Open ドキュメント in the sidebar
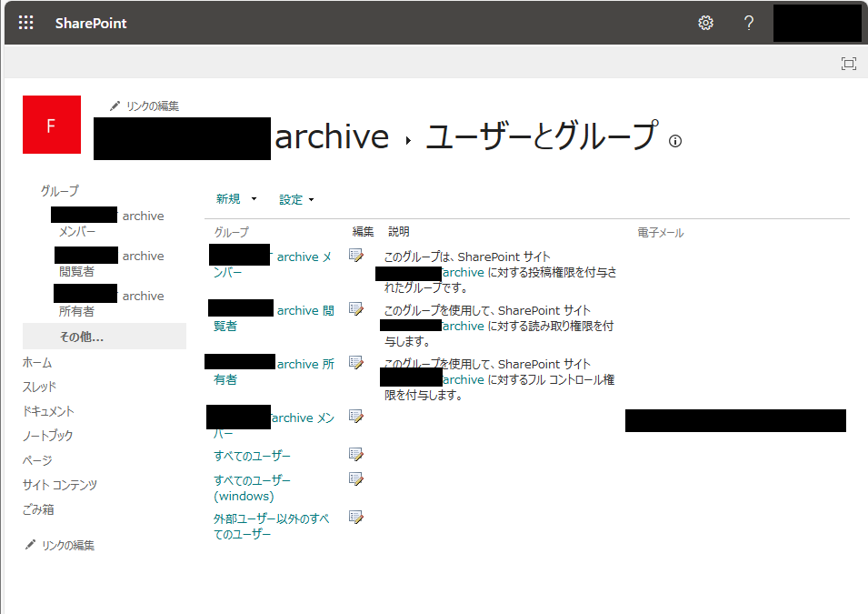Image resolution: width=868 pixels, height=614 pixels. [x=48, y=411]
